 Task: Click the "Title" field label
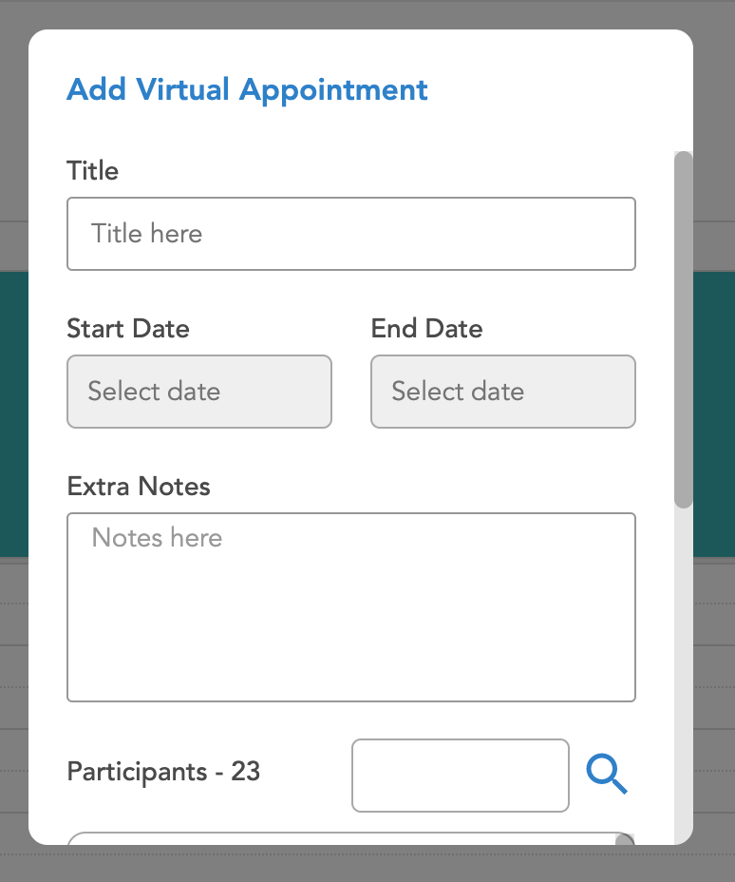coord(92,171)
